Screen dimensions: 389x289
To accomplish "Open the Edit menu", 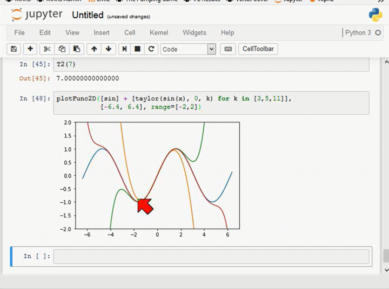I will (45, 33).
